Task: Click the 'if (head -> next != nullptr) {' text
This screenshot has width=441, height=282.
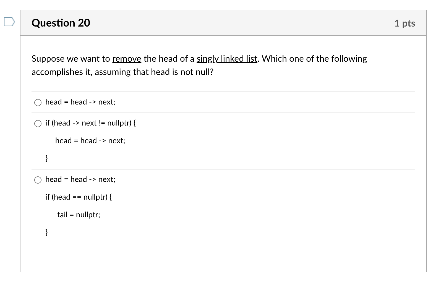Action: click(90, 123)
